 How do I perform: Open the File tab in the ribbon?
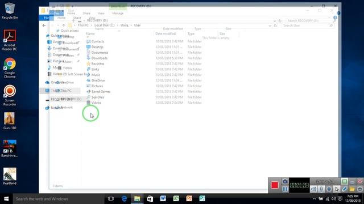(x=46, y=18)
